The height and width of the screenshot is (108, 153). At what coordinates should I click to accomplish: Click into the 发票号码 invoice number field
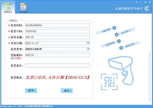click(x=57, y=31)
